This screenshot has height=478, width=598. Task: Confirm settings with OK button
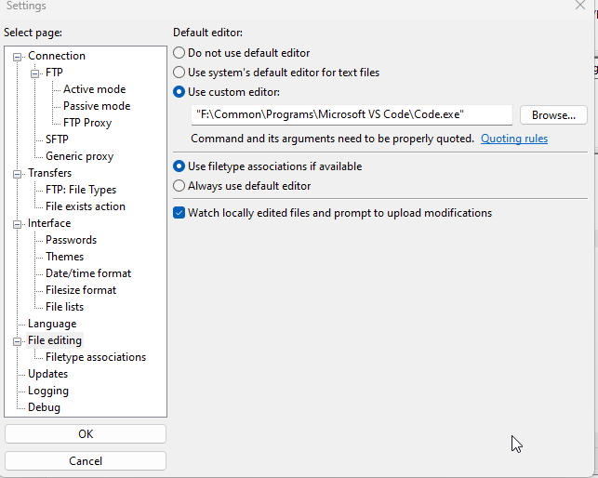[x=86, y=433]
